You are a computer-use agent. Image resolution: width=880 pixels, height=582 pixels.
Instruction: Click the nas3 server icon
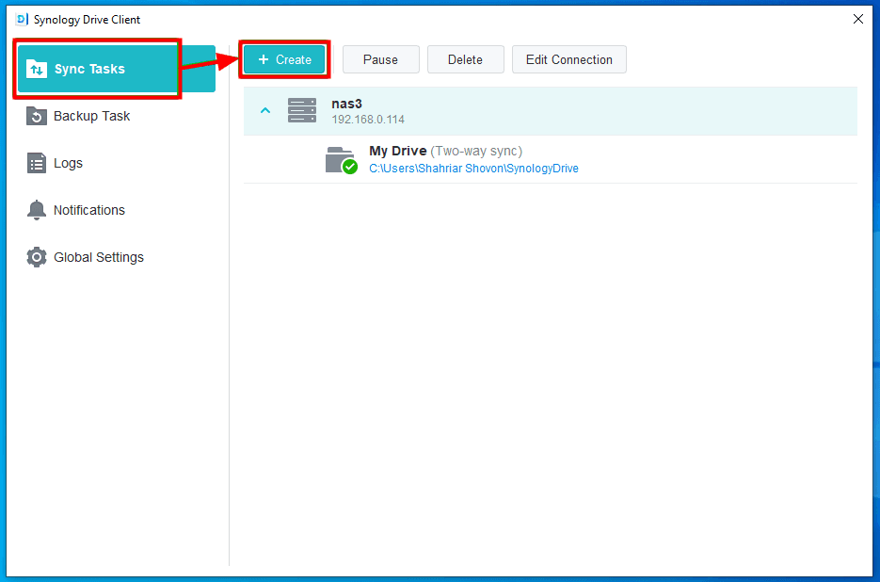302,110
